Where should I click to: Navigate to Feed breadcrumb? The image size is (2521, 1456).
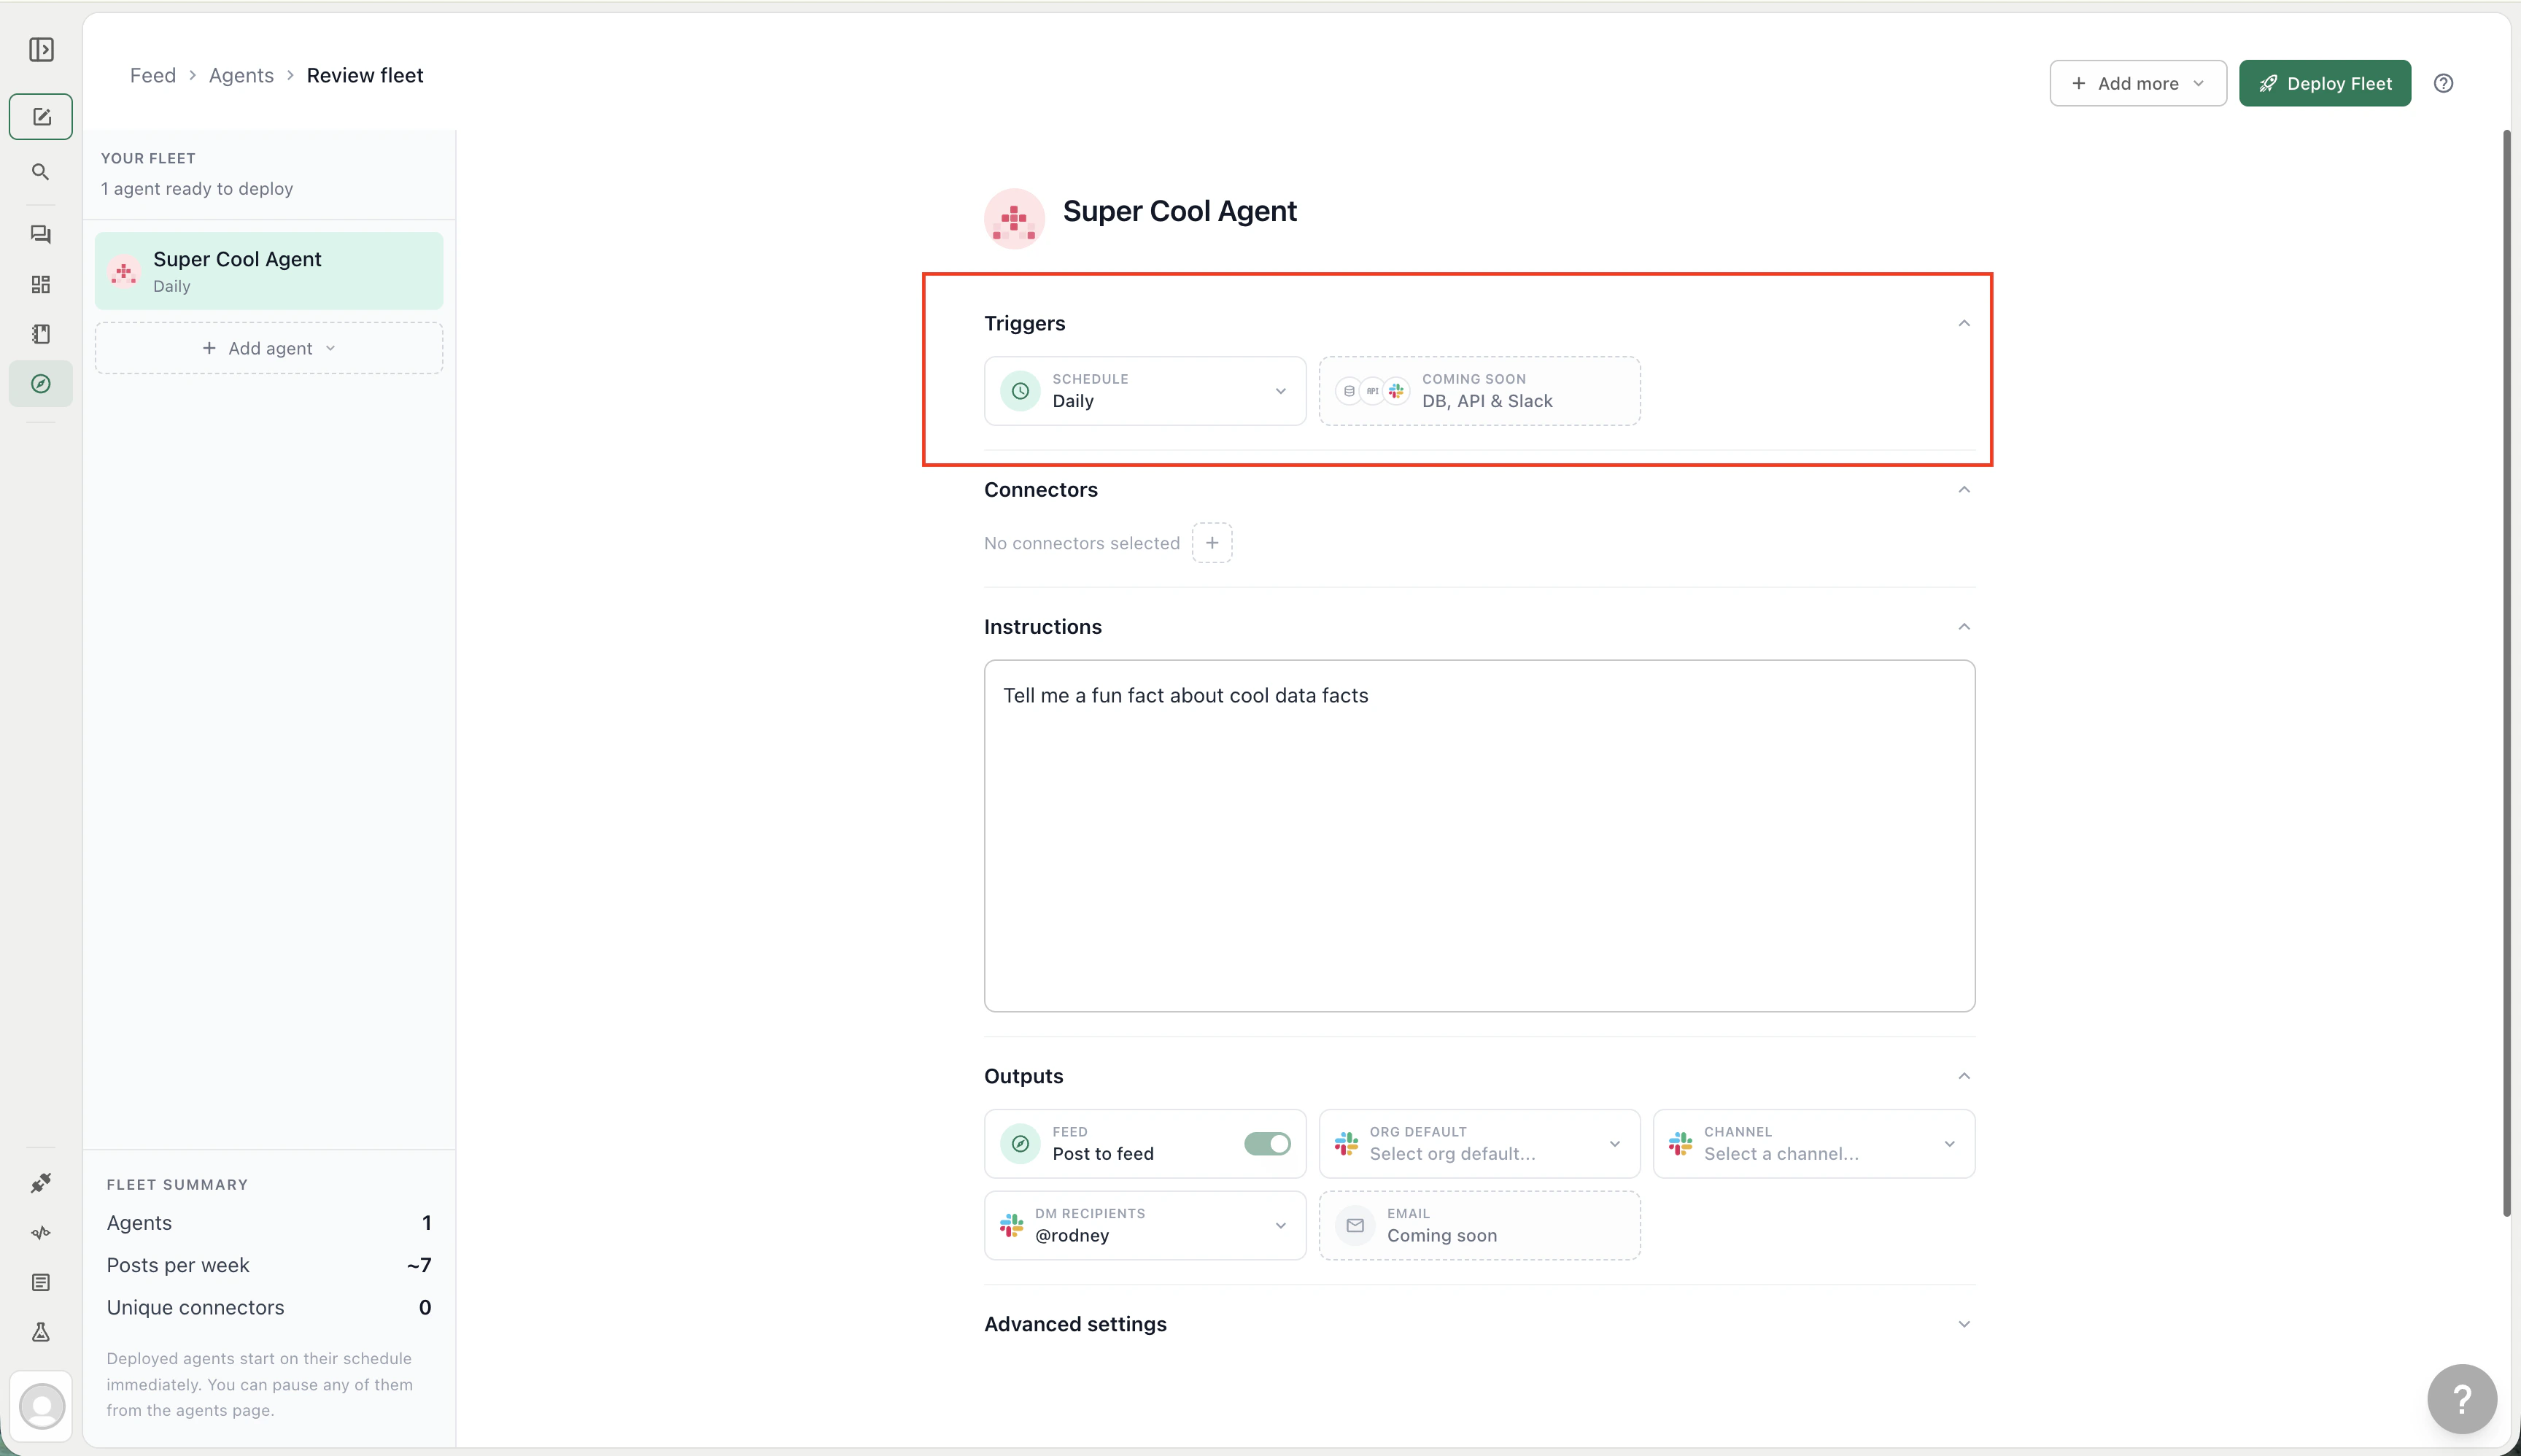point(152,76)
